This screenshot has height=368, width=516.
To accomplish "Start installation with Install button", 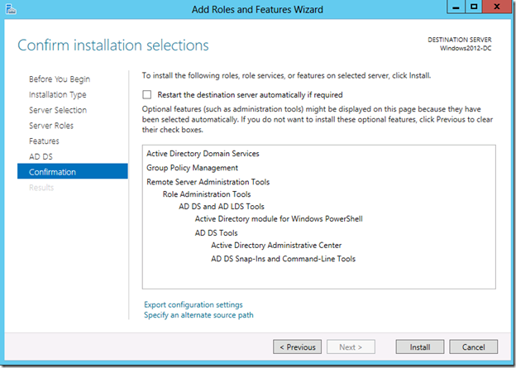I will click(420, 347).
